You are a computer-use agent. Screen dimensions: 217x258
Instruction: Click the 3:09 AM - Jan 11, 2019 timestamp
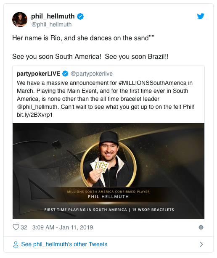click(63, 227)
